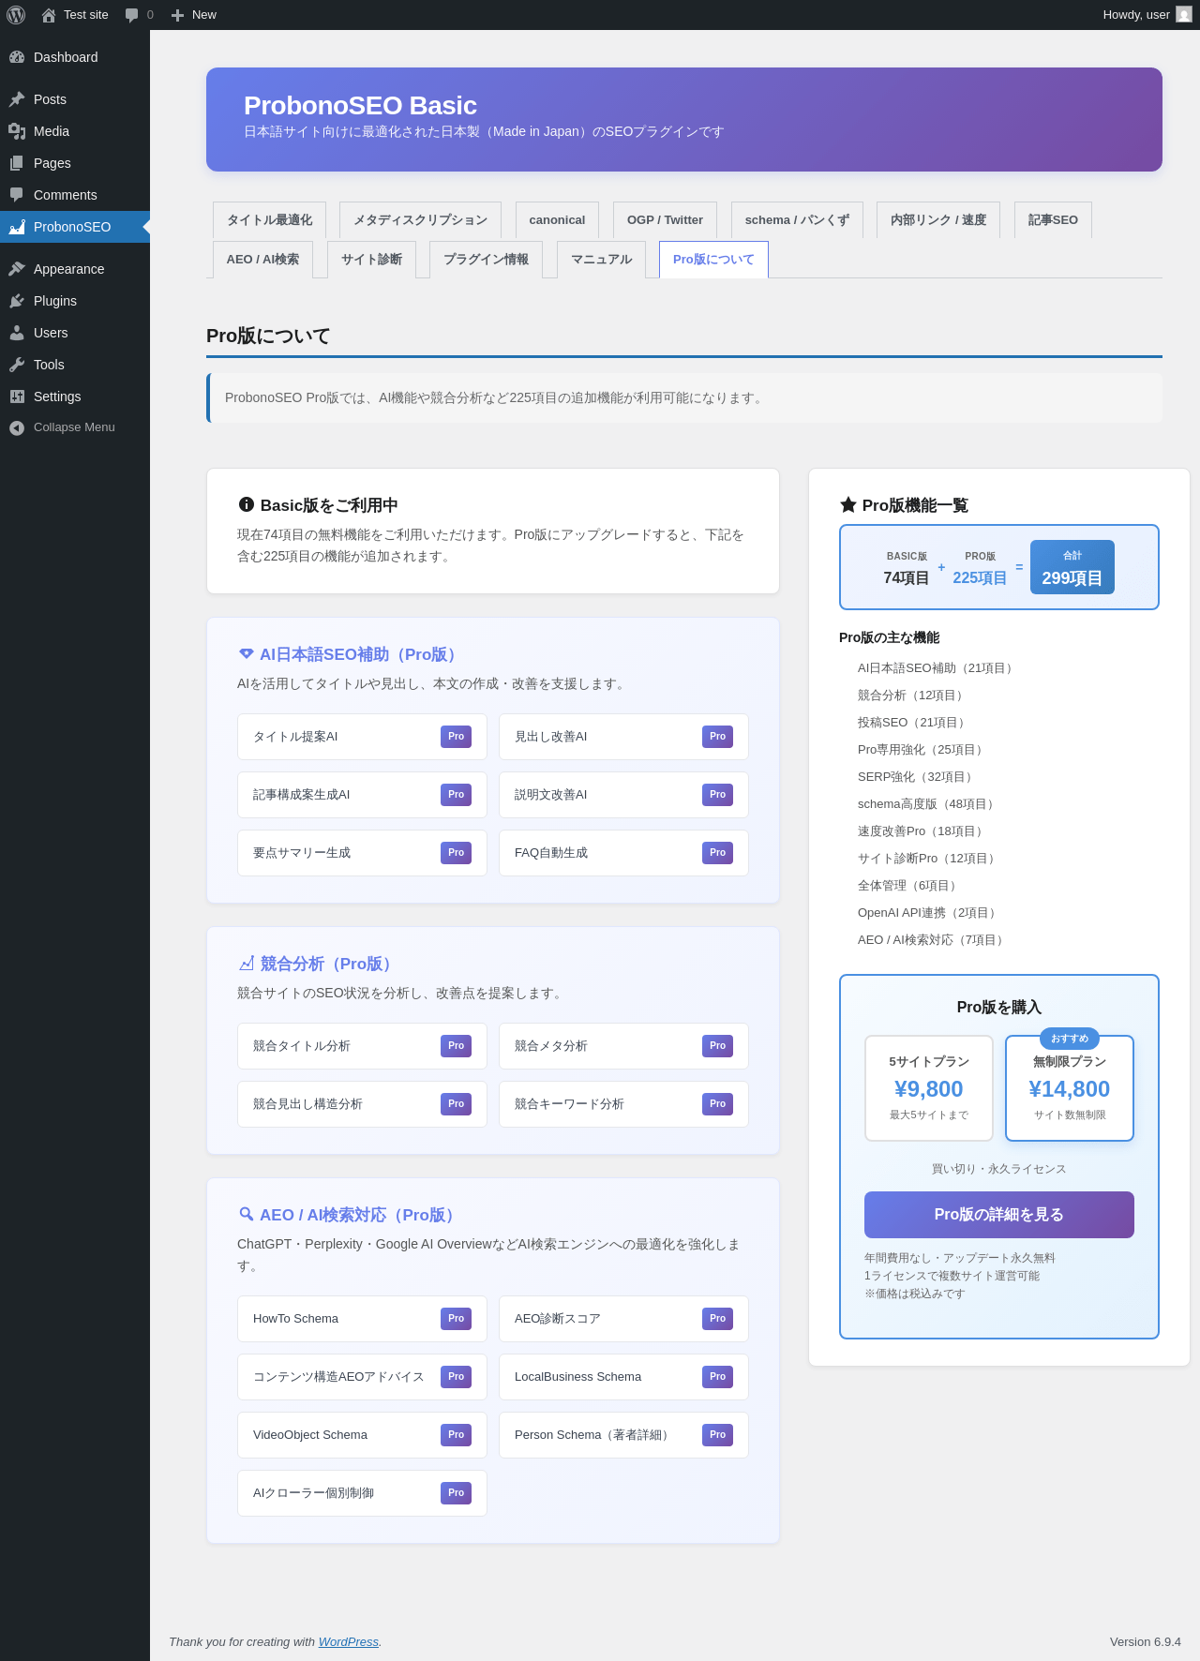Image resolution: width=1200 pixels, height=1661 pixels.
Task: Open the Test site home icon
Action: (x=49, y=15)
